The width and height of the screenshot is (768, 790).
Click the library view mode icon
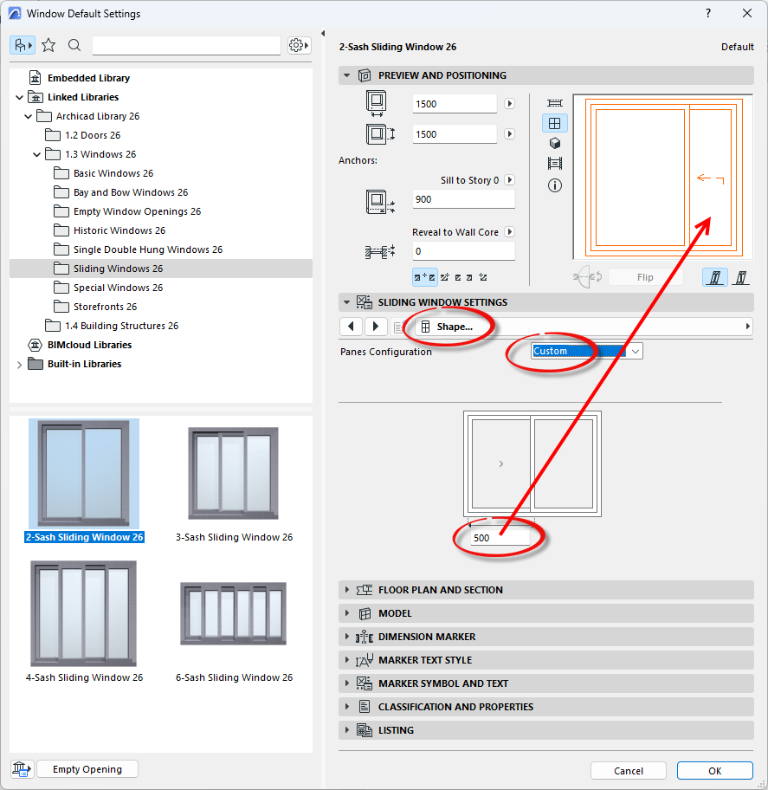point(23,45)
